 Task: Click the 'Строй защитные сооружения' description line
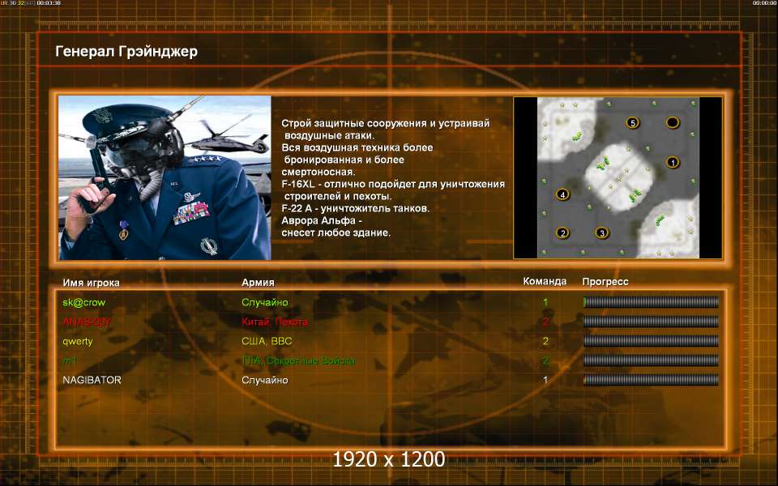tap(386, 123)
